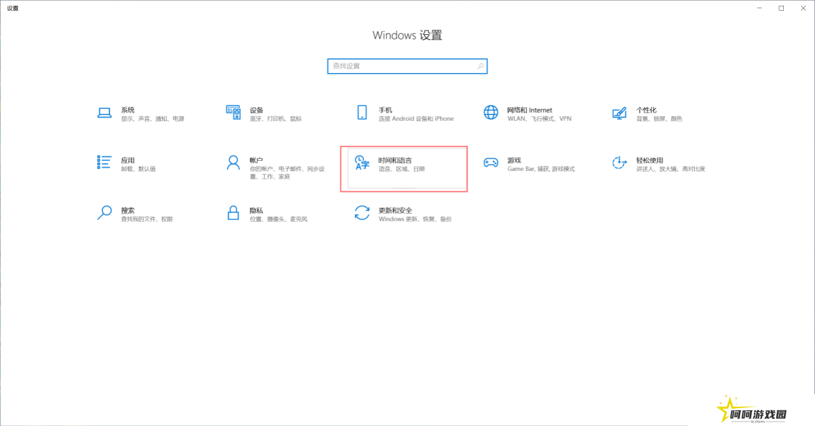Screen dimensions: 815x426
Task: Select the 帐户 title label
Action: tap(257, 160)
